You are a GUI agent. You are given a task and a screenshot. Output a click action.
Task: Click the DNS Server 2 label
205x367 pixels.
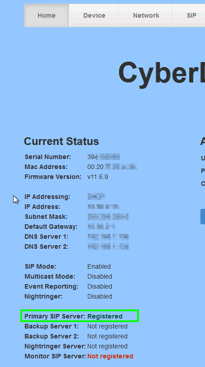coord(47,246)
